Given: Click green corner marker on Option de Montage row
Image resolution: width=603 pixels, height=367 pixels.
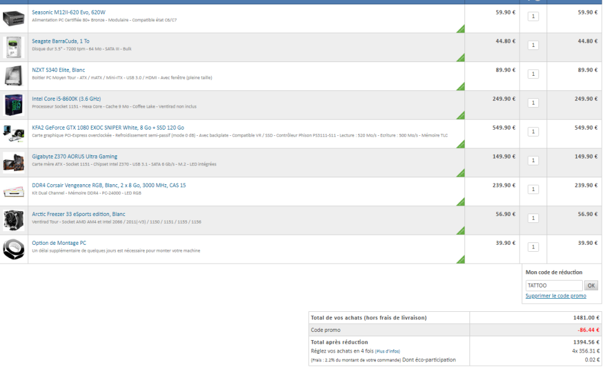Looking at the screenshot, I should 461,260.
